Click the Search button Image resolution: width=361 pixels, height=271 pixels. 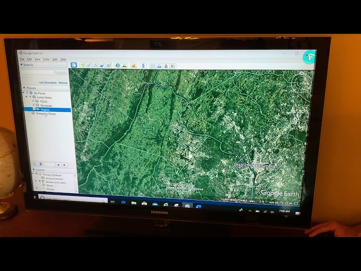(x=61, y=72)
